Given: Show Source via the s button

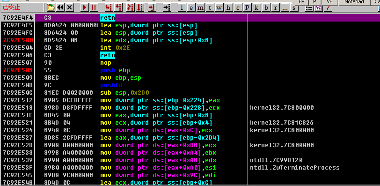Looking at the screenshot, I should (294, 7).
